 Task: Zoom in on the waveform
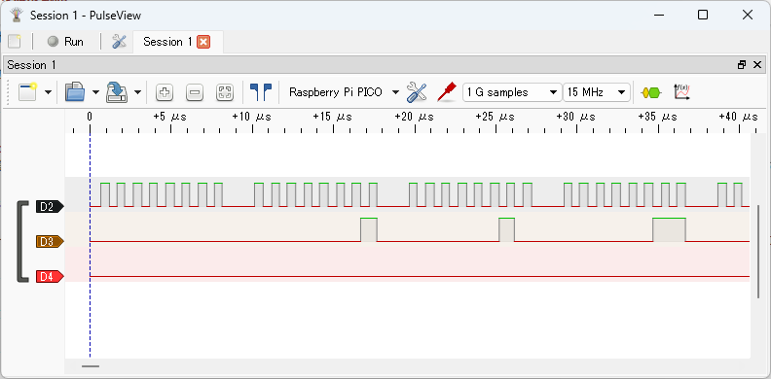(x=165, y=92)
